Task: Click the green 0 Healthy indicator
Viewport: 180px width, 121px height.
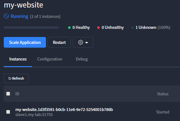Action: (79, 28)
